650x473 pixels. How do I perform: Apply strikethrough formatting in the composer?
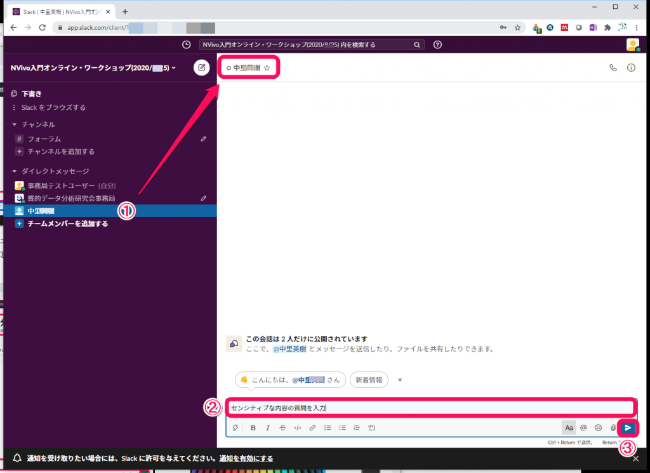(282, 428)
